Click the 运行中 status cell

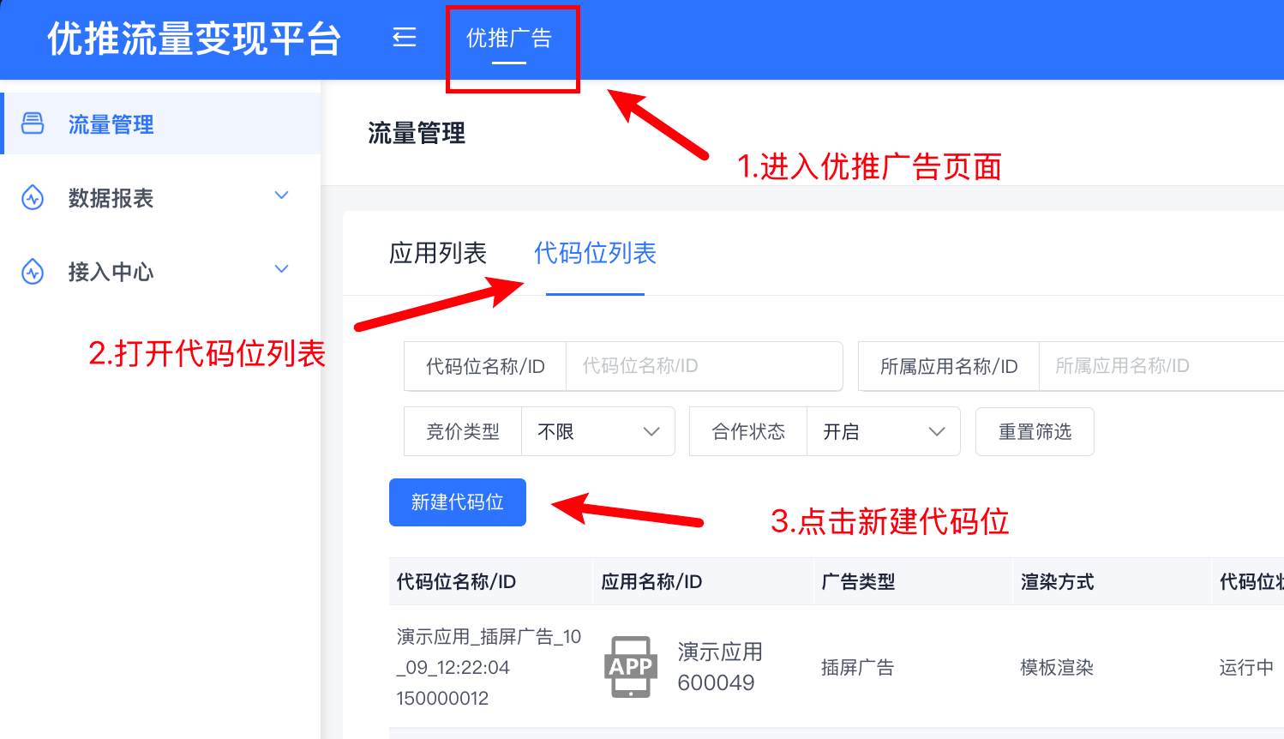tap(1246, 667)
